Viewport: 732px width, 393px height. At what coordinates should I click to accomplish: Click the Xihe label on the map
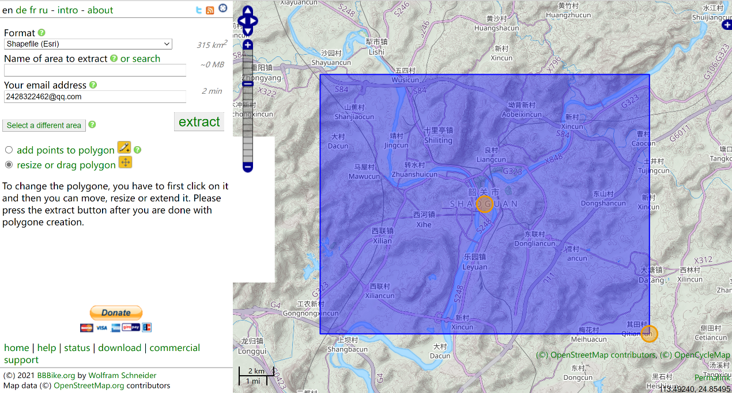[x=424, y=224]
